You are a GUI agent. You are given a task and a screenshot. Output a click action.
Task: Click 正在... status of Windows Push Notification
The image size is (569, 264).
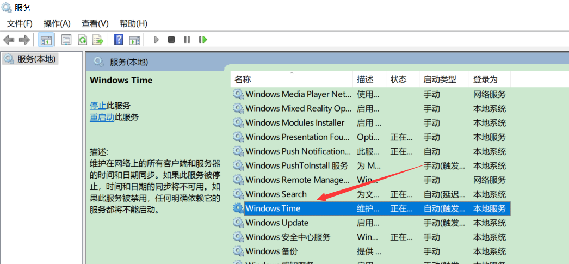pos(401,151)
